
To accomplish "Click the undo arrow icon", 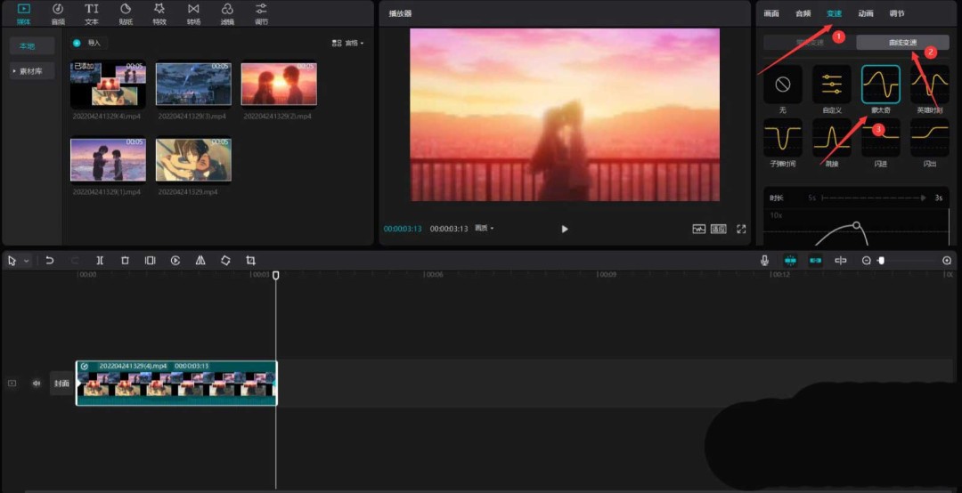I will click(50, 261).
